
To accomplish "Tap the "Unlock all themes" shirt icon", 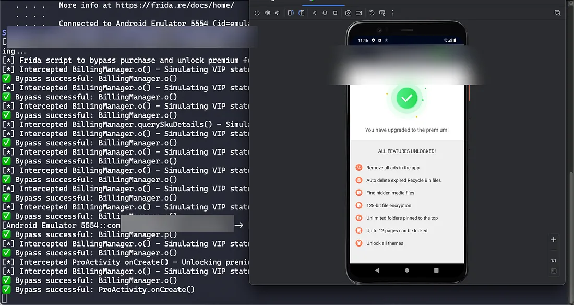I will pos(359,243).
